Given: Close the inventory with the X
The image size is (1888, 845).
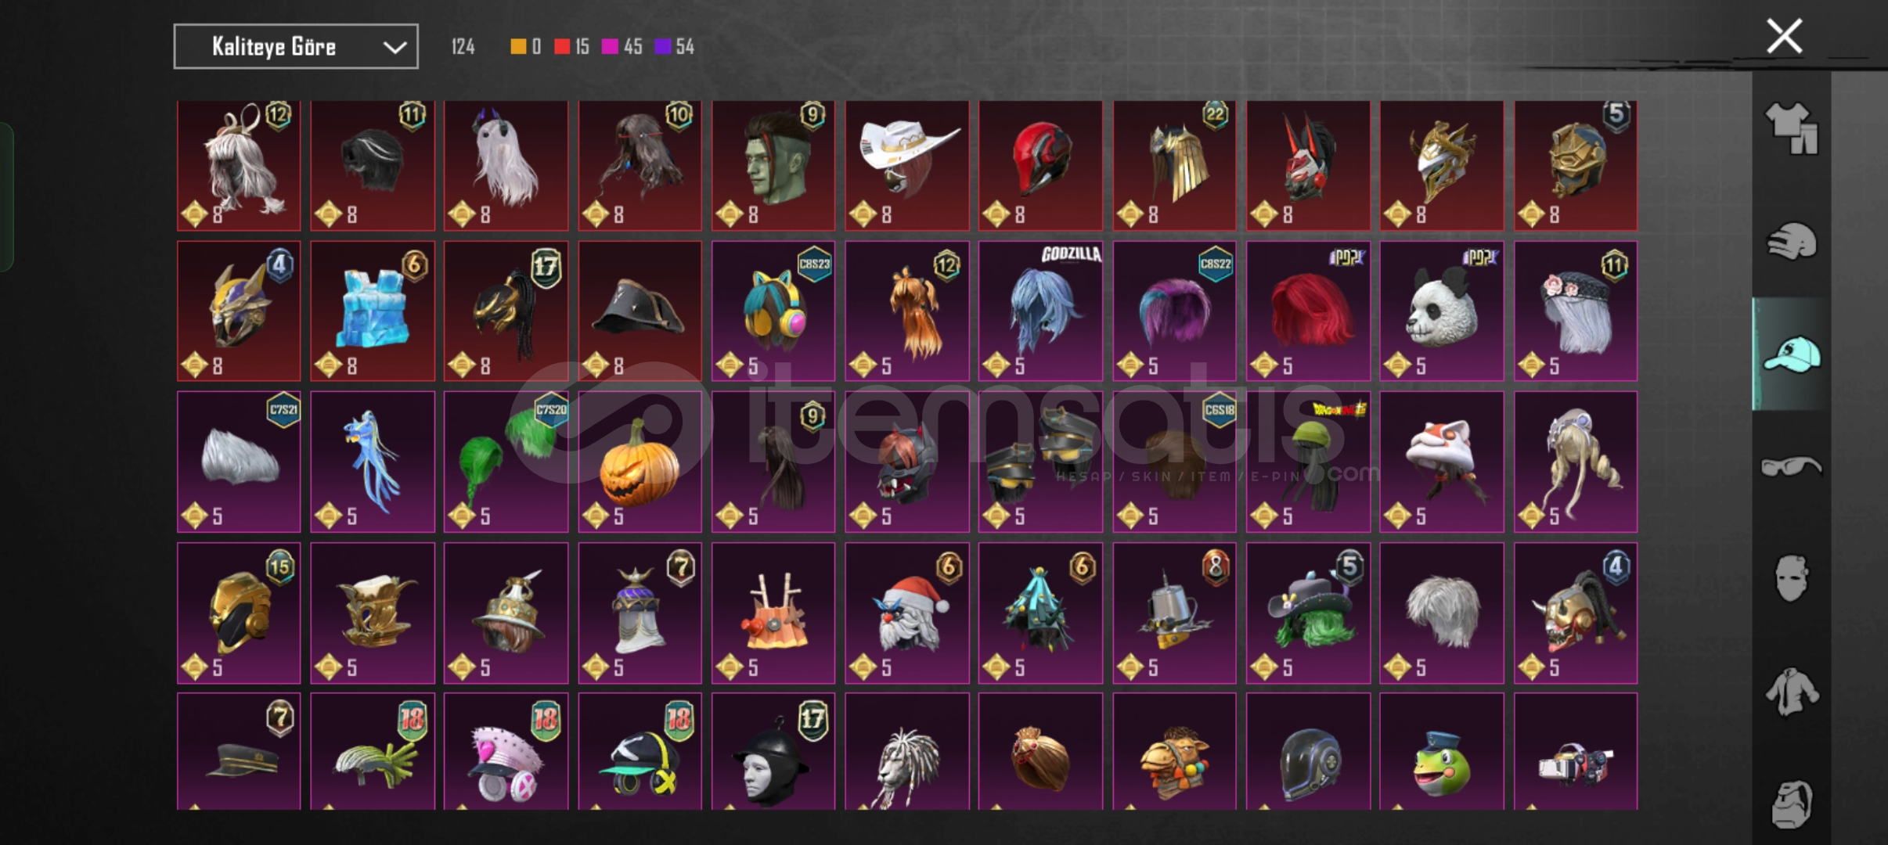Looking at the screenshot, I should pyautogui.click(x=1784, y=36).
